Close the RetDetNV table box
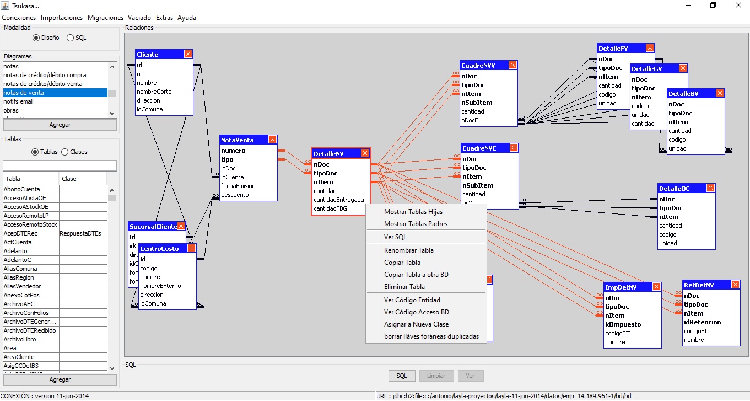Viewport: 750px width, 401px height. click(735, 285)
